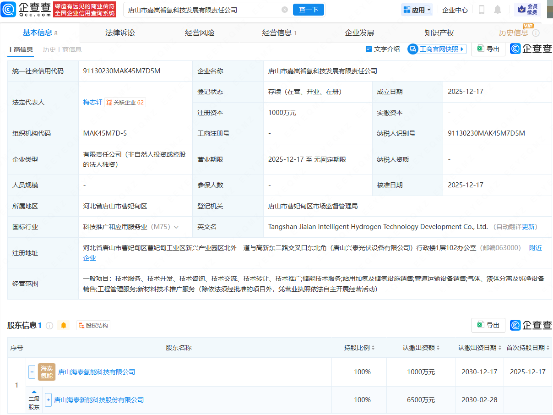Switch to the 历史工商信息 sub-tab
The width and height of the screenshot is (553, 415).
(x=62, y=49)
